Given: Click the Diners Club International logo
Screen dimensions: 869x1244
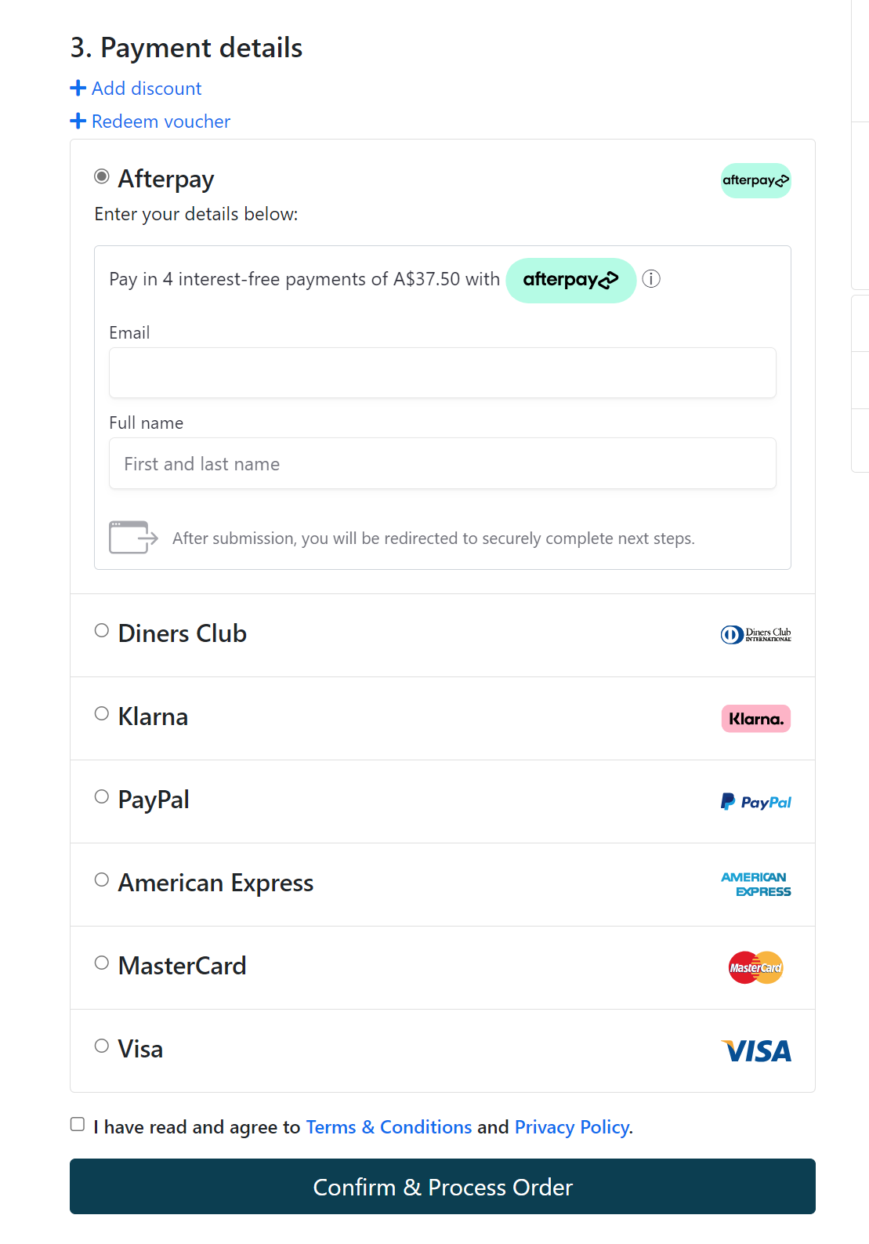Looking at the screenshot, I should pos(755,635).
